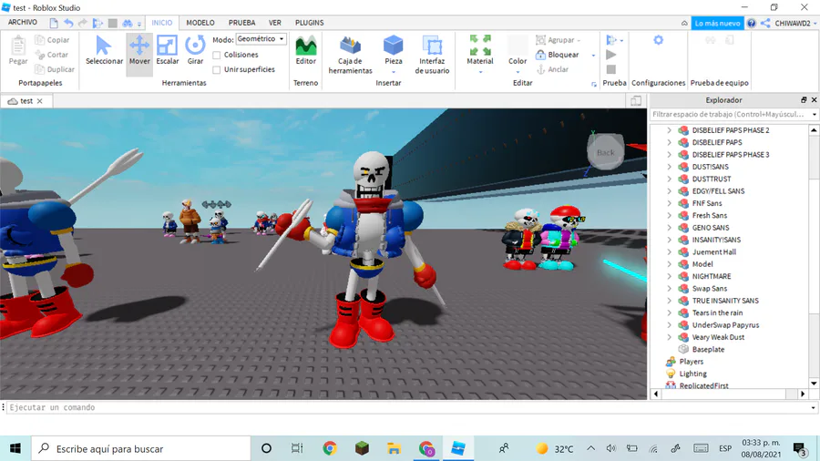Image resolution: width=820 pixels, height=461 pixels.
Task: Close the test document tab
Action: (x=40, y=101)
